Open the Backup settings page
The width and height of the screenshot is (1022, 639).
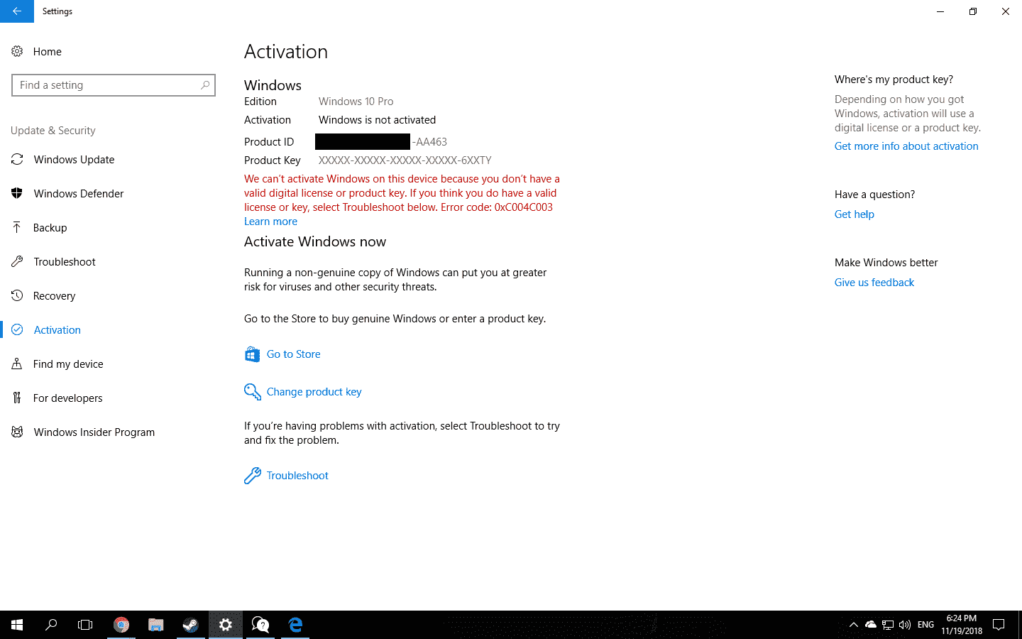point(50,228)
